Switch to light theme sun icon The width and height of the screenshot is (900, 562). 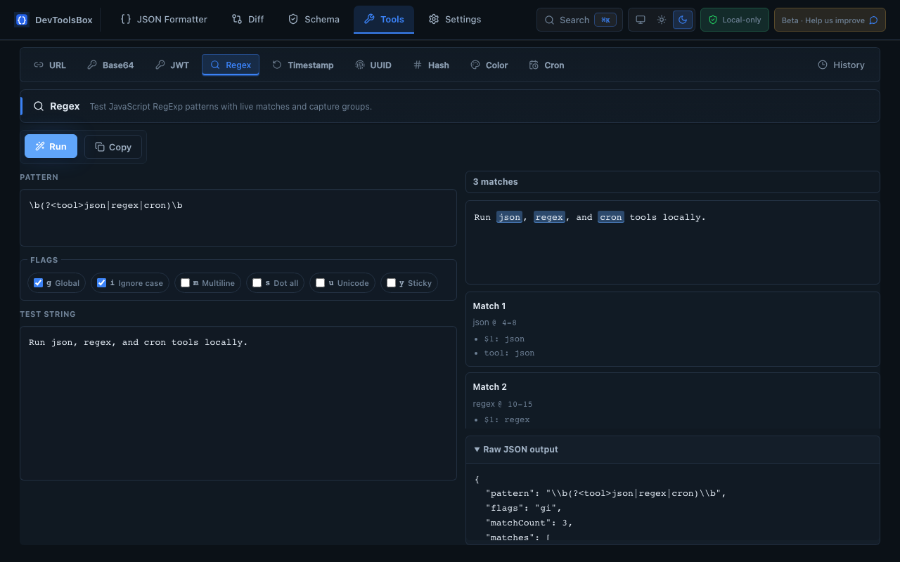click(x=662, y=20)
